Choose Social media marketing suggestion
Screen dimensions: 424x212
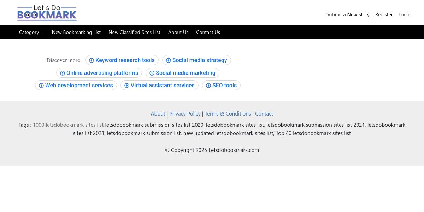[182, 73]
